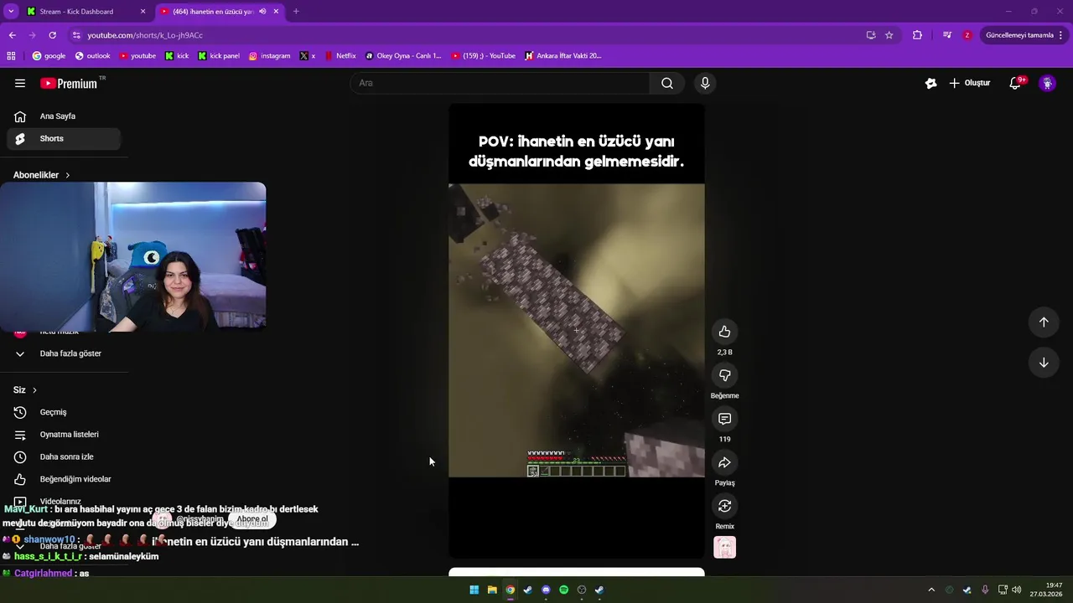Go to the previous Short with up arrow

tap(1044, 322)
